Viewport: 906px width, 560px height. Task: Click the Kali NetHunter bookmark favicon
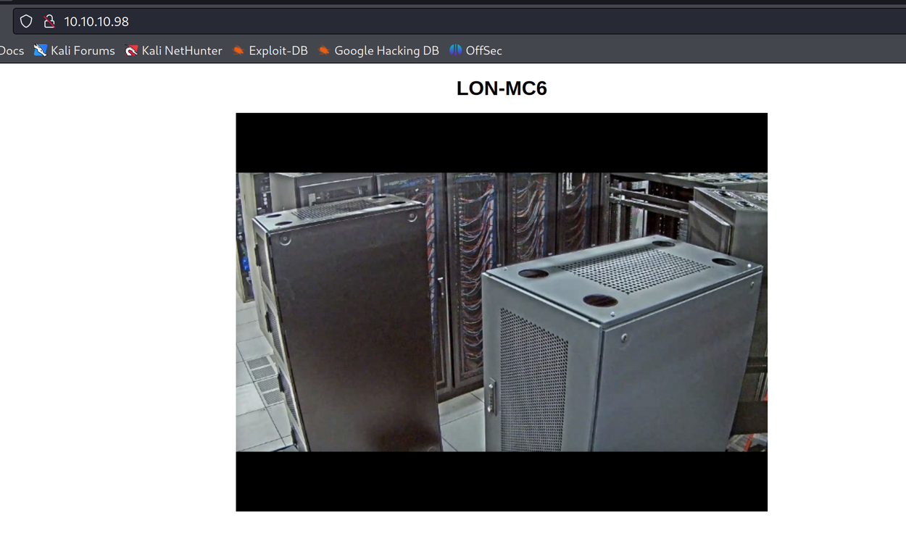[x=131, y=51]
